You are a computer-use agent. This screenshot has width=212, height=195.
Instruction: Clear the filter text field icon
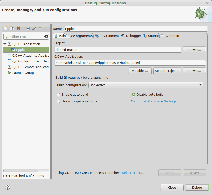[46, 37]
